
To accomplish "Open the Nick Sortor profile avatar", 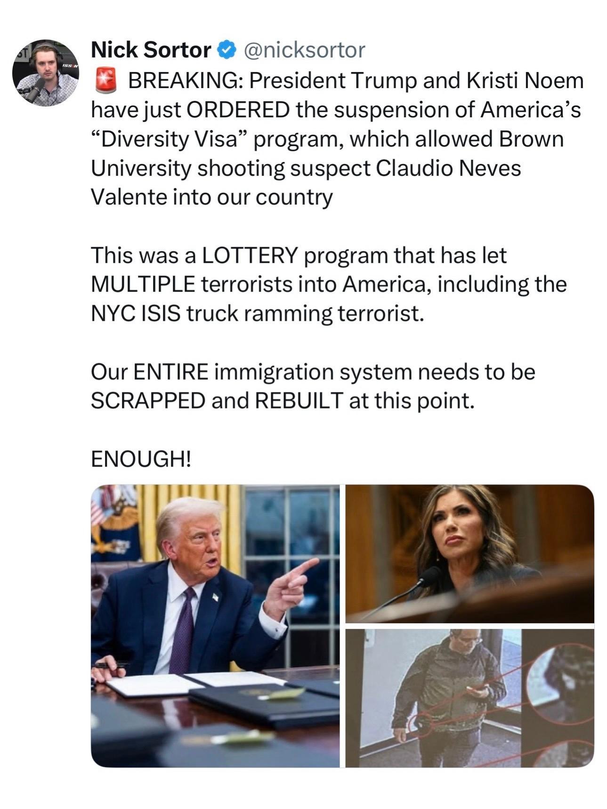I will [46, 73].
